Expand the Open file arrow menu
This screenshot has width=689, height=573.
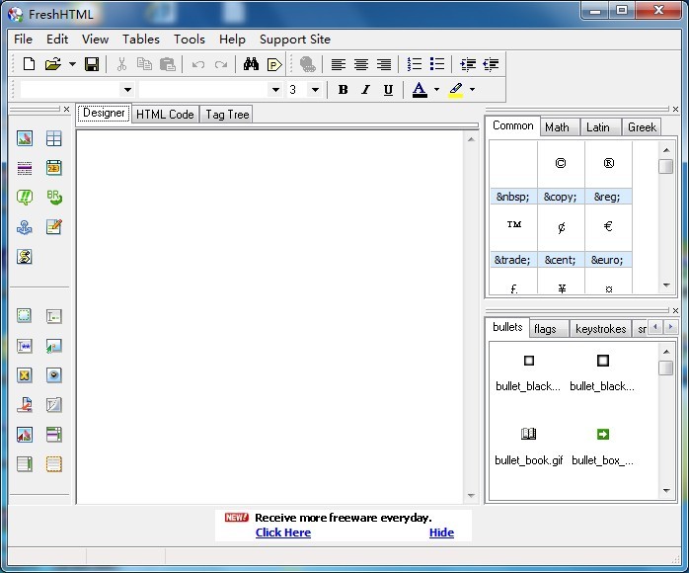click(72, 64)
